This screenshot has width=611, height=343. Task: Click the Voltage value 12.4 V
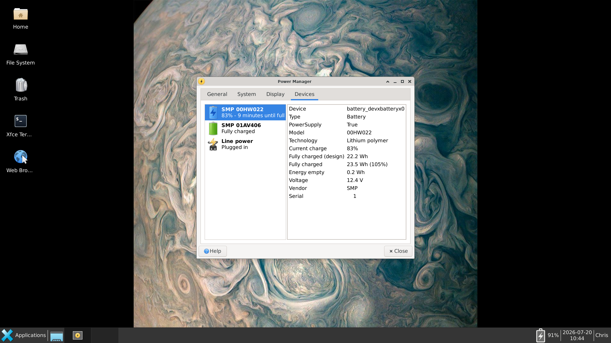coord(355,180)
